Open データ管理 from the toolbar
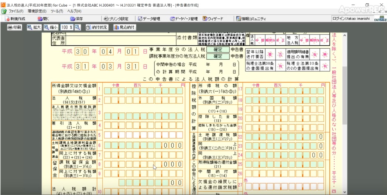Image resolution: width=387 pixels, height=195 pixels. 149,19
